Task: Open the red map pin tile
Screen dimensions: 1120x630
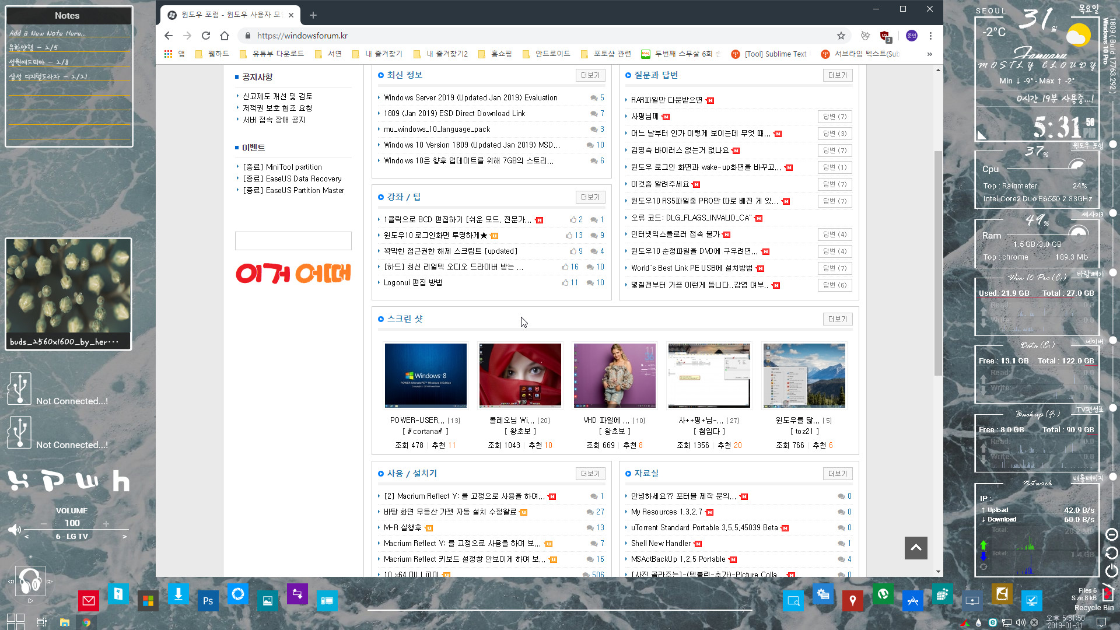Action: pos(852,600)
